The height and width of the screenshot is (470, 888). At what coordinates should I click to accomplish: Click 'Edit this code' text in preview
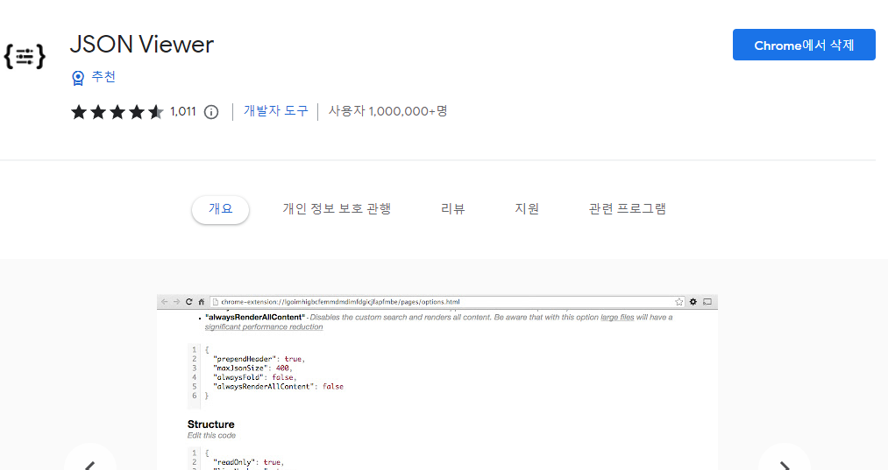point(211,436)
